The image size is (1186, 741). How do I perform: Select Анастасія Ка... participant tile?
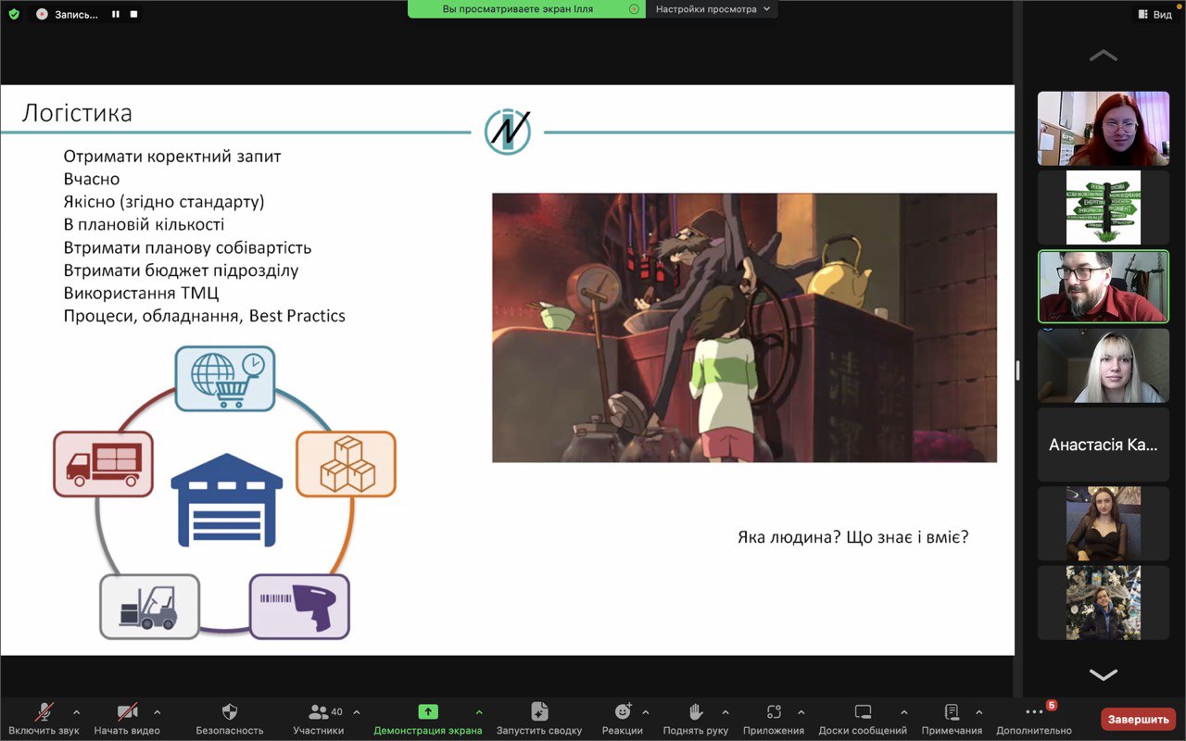coord(1103,445)
